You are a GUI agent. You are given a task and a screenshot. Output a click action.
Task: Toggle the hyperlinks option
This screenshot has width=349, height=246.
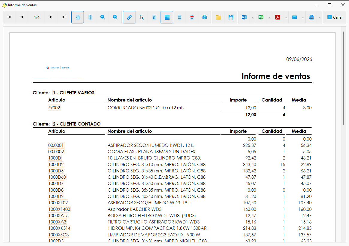129,17
